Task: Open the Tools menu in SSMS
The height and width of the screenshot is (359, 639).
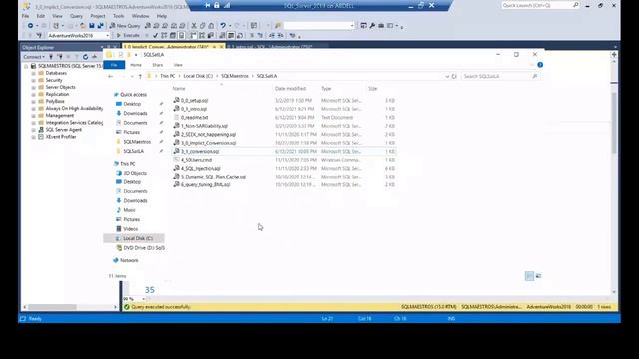Action: coord(118,16)
